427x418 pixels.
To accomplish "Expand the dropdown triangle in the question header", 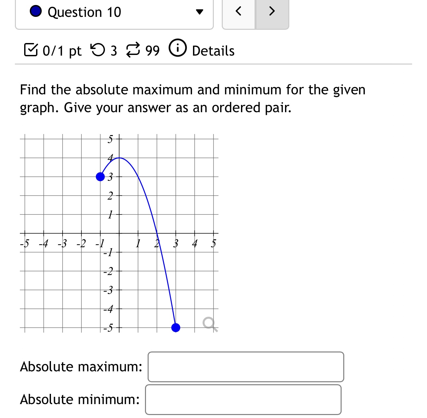I will [x=199, y=12].
